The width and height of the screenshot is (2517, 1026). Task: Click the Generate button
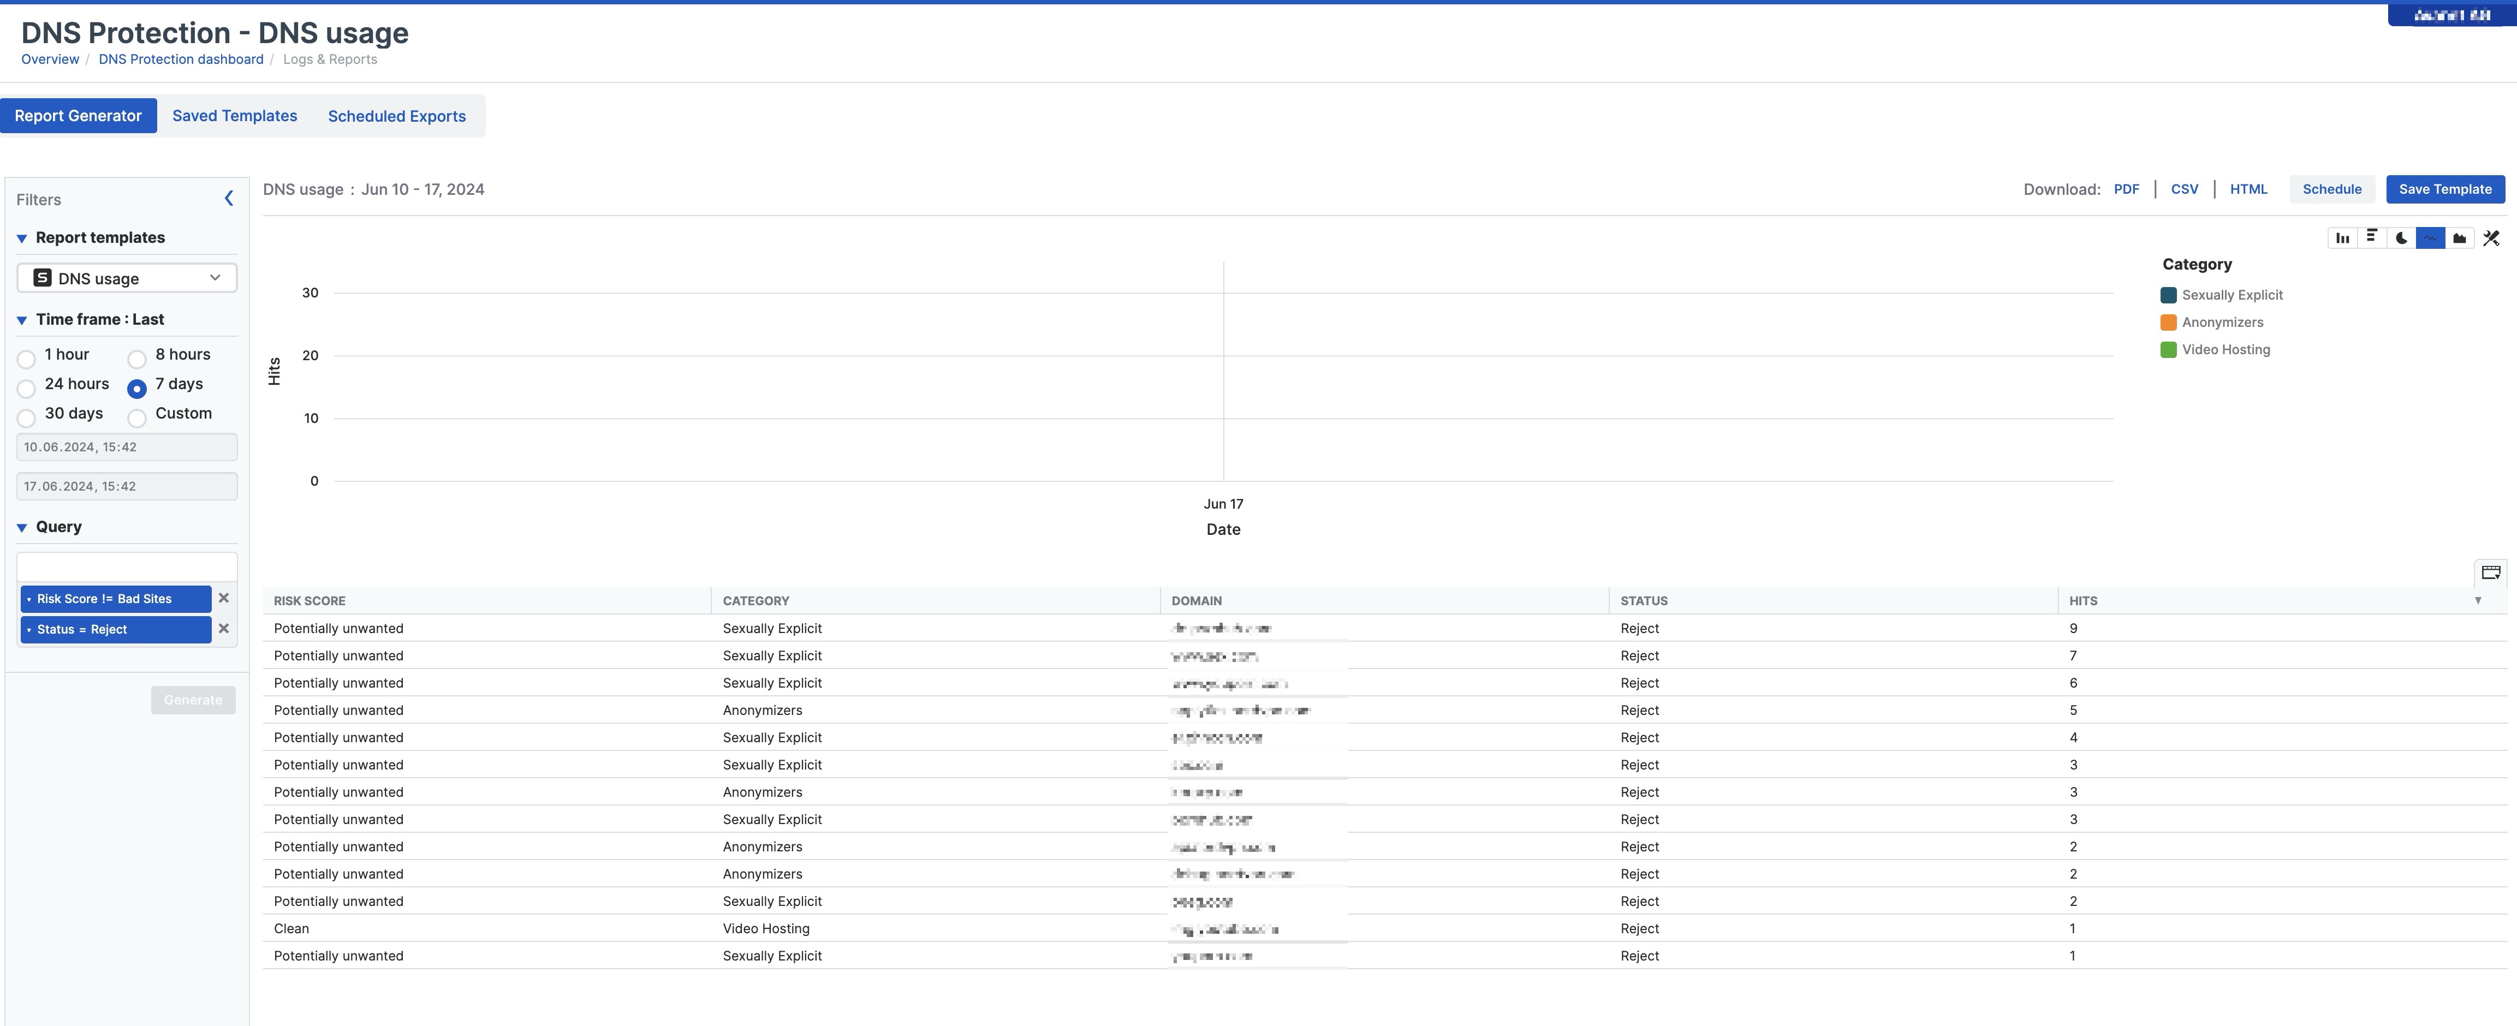[x=193, y=700]
